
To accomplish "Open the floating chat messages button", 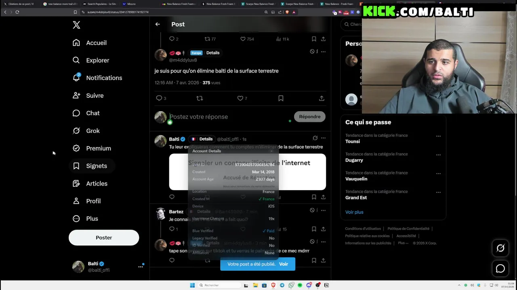I will coord(500,269).
